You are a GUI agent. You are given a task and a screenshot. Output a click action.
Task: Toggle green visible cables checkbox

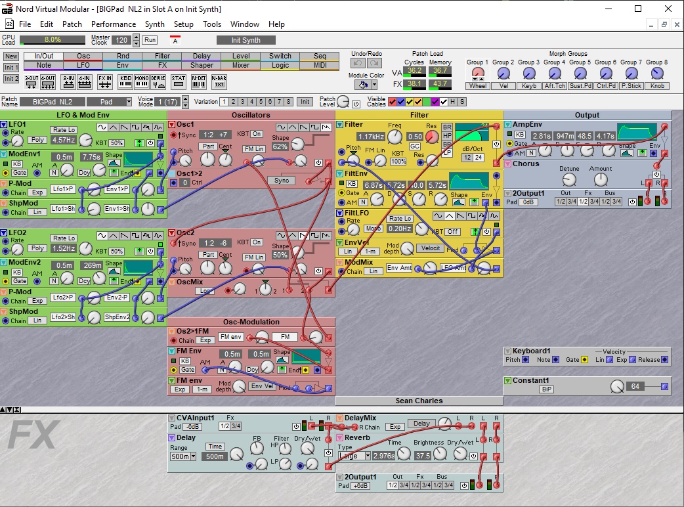(x=427, y=102)
